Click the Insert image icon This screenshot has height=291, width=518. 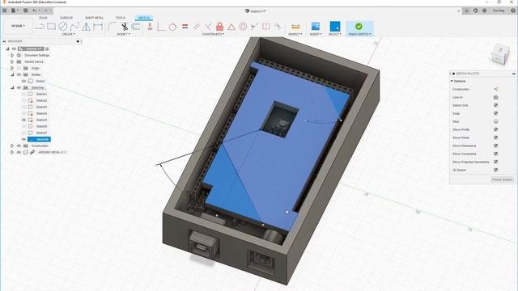pyautogui.click(x=316, y=27)
